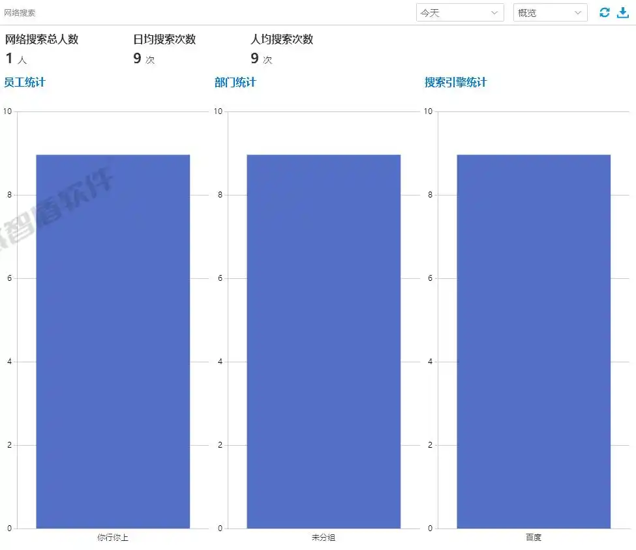Click the 1 人 total users value
636x550 pixels.
(16, 59)
